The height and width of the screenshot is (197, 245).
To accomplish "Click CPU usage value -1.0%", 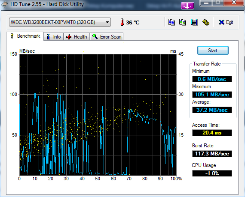I will click(212, 173).
